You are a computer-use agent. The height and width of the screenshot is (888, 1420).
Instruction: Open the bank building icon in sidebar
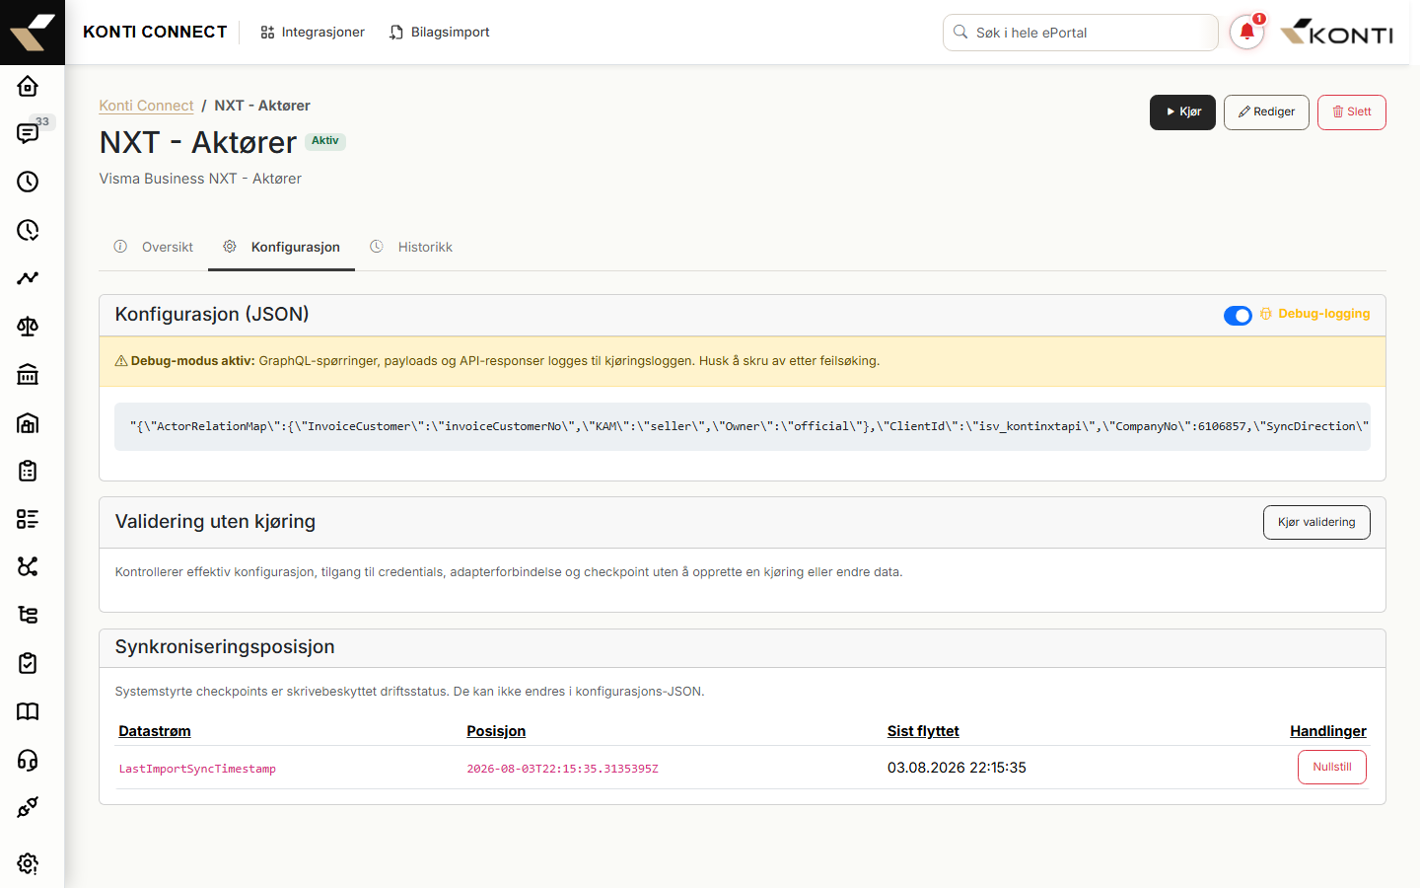tap(28, 374)
